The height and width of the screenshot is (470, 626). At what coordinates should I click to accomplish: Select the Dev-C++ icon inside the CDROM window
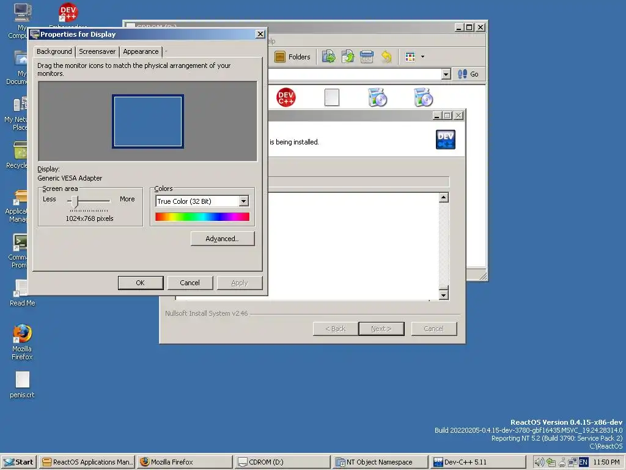286,97
